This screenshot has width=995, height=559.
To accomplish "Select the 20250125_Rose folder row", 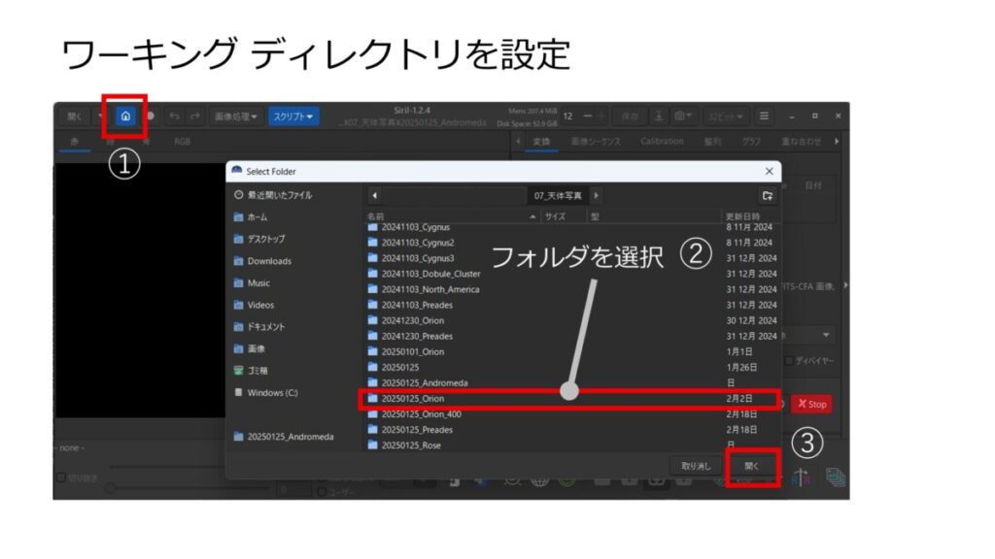I will 570,444.
